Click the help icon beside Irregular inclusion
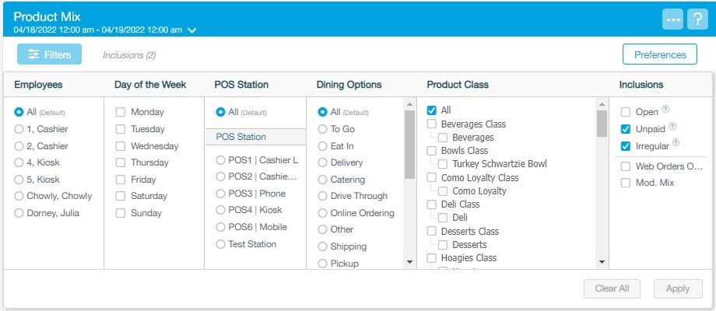 point(677,143)
